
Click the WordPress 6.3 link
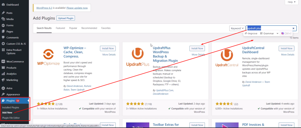[x=44, y=8]
